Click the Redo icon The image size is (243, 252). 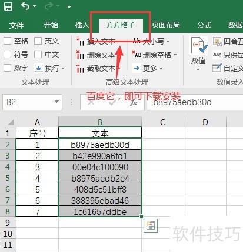(48, 6)
